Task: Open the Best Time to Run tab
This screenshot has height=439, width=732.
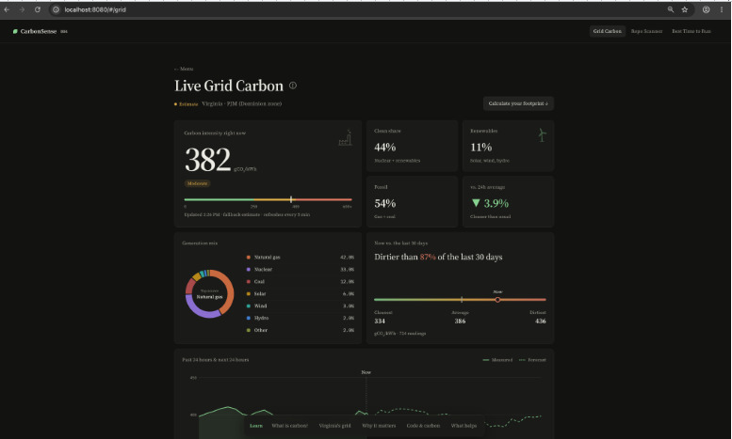Action: [x=691, y=31]
